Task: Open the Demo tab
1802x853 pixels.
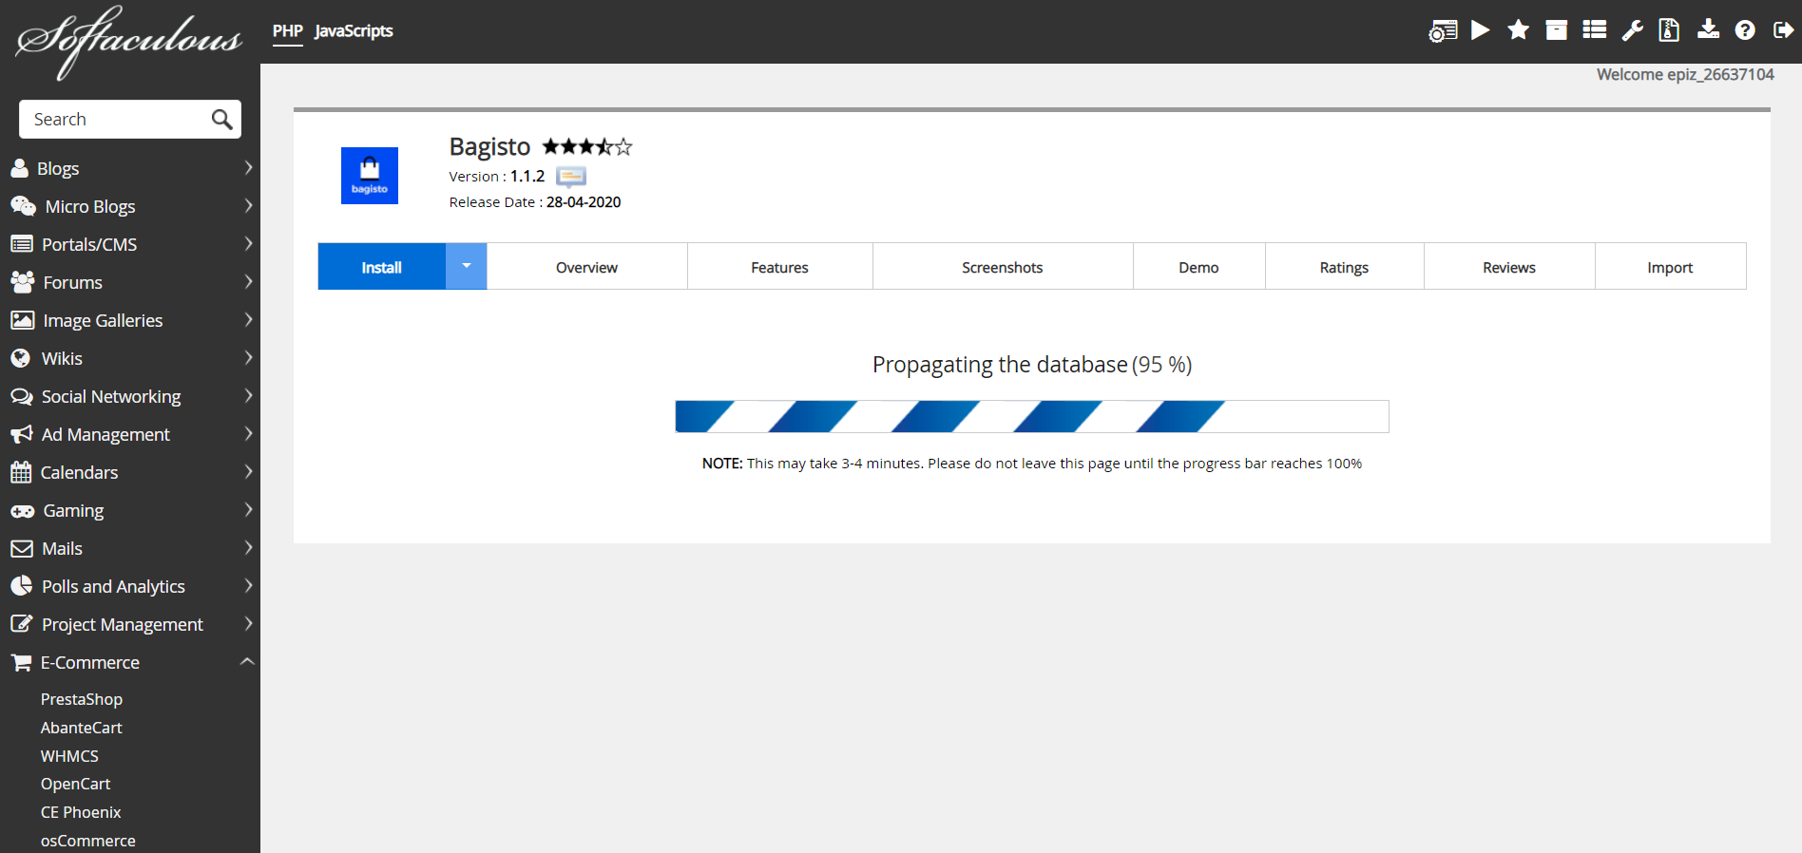Action: coord(1198,267)
